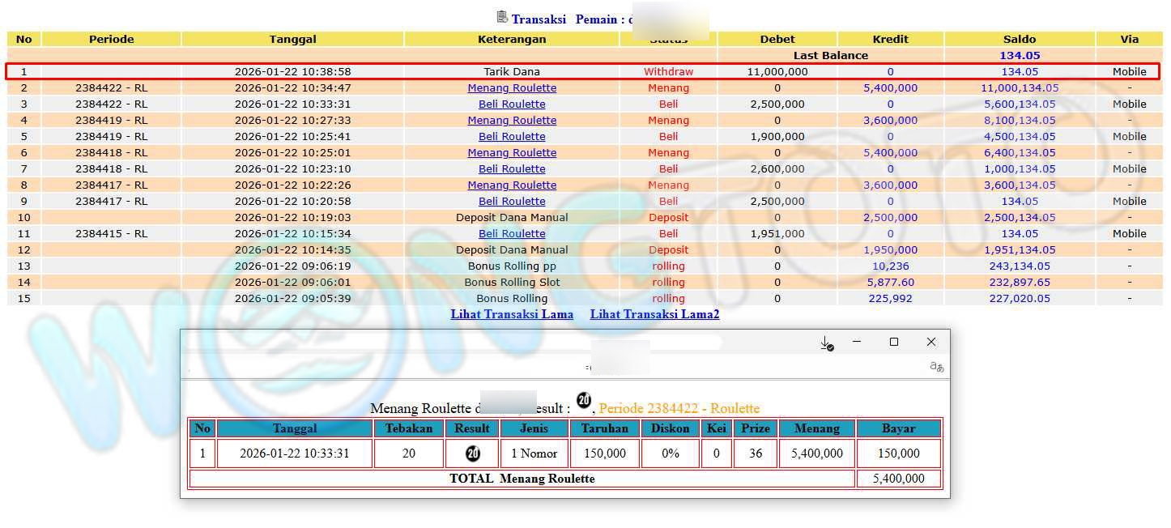The height and width of the screenshot is (528, 1171).
Task: Minimize the roulette result popup window
Action: coord(857,343)
